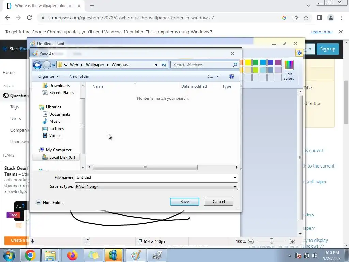Click the Paint zoom slider handle
Viewport: 349px width, 262px height.
point(271,241)
